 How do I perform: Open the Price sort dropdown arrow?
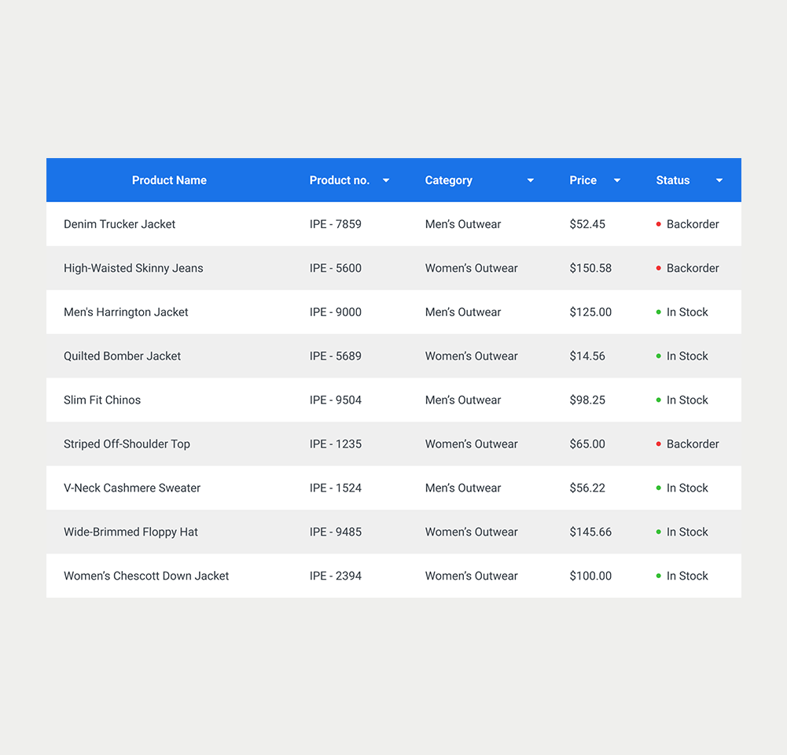617,181
